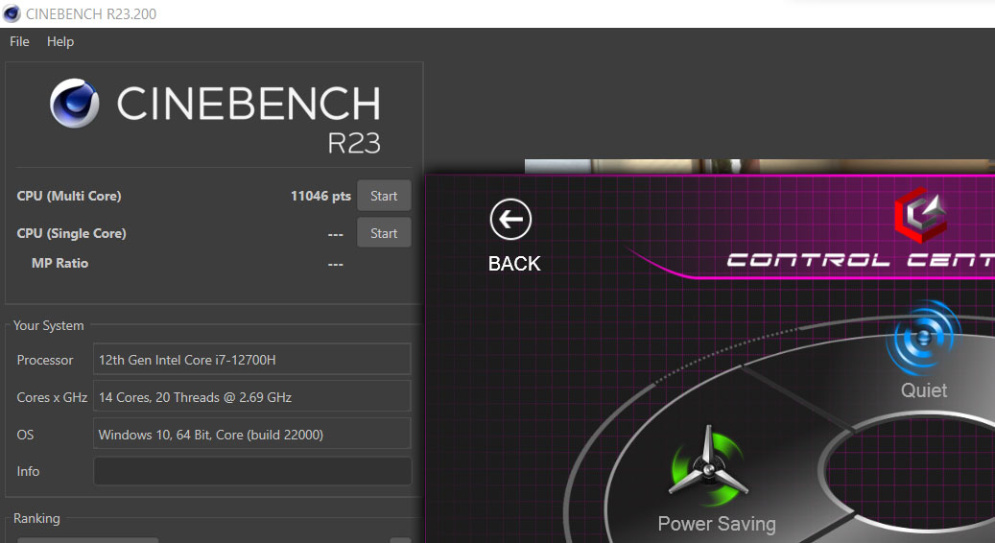Click the Cinebench logo sphere icon
995x543 pixels.
pyautogui.click(x=75, y=104)
